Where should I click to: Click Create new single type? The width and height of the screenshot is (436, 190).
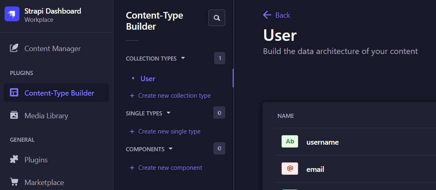169,131
